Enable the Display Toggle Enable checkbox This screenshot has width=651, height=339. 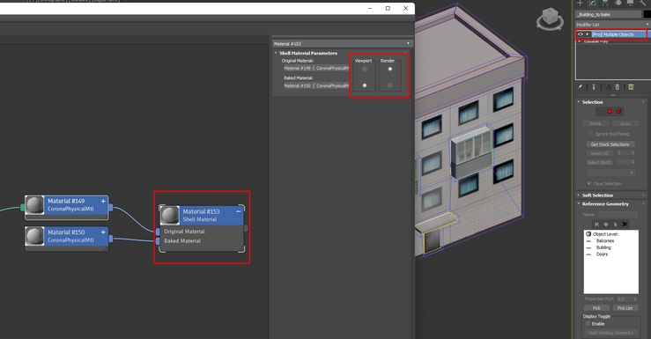pyautogui.click(x=588, y=324)
